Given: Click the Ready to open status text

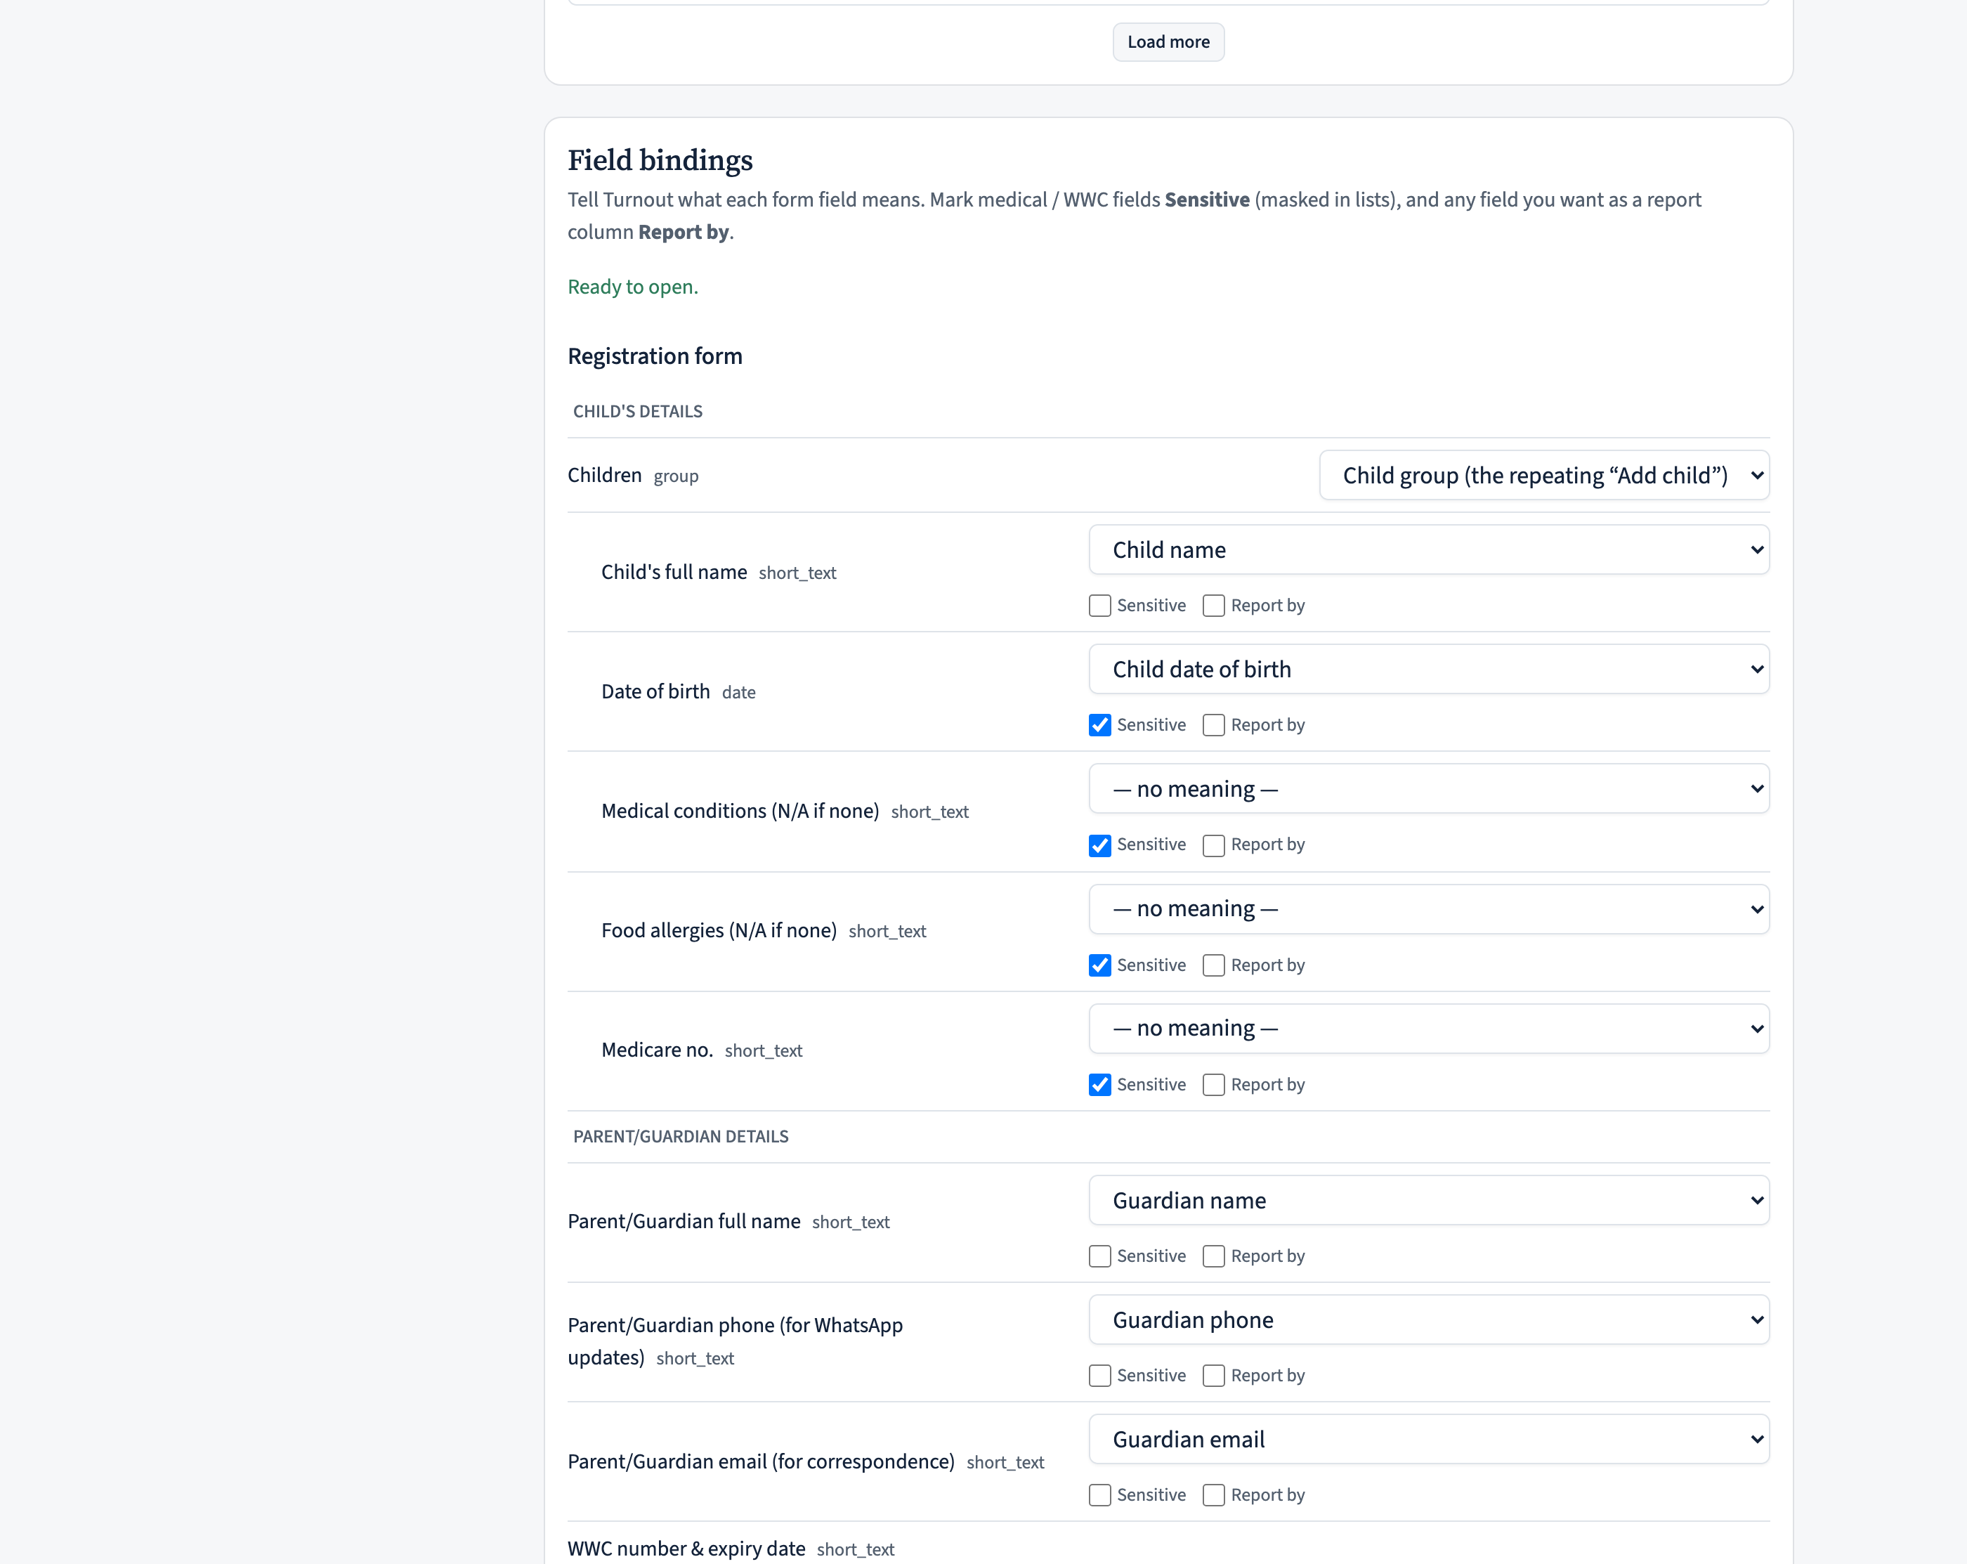Looking at the screenshot, I should pyautogui.click(x=632, y=287).
